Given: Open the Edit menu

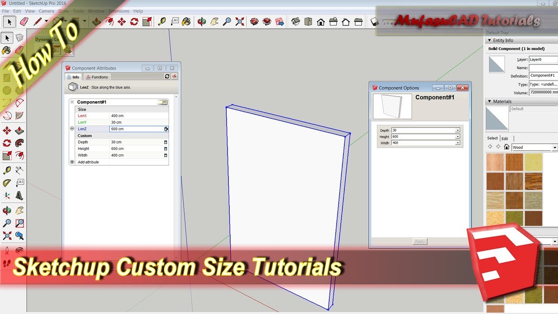Looking at the screenshot, I should (x=17, y=11).
